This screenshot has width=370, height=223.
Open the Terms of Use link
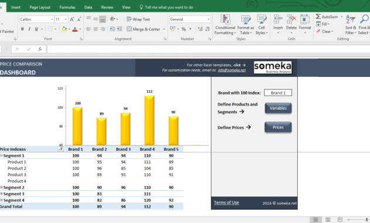pyautogui.click(x=227, y=202)
